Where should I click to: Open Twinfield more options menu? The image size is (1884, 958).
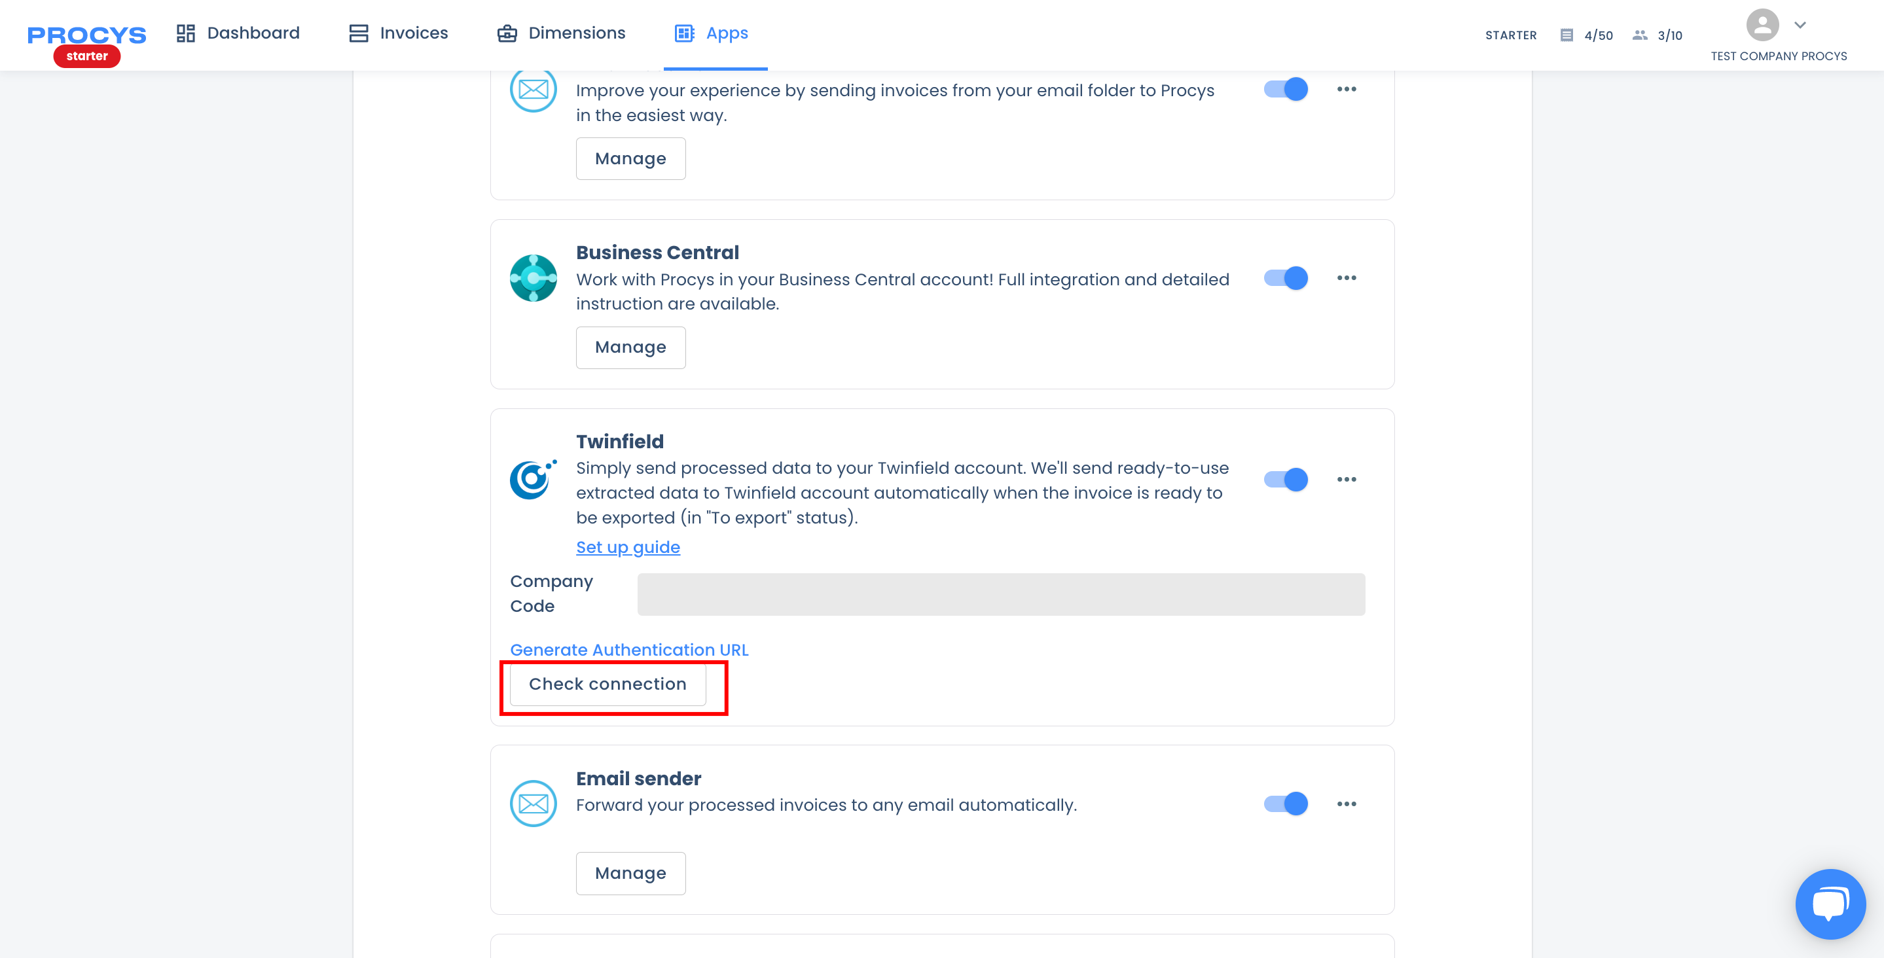click(1347, 480)
